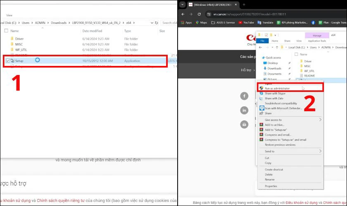Click 'Scan with Microsoft Defender' entry
Viewport: 347px width, 206px height.
coord(283,108)
